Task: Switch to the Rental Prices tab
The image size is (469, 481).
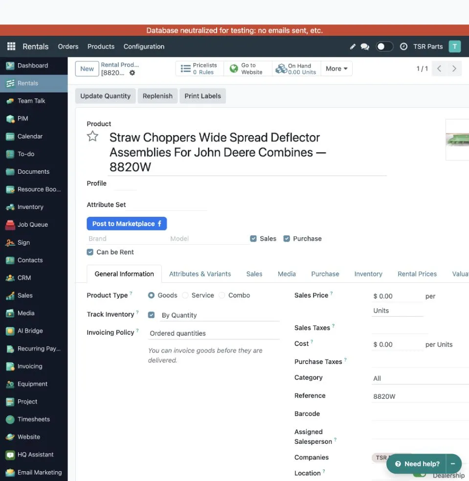Action: 417,274
